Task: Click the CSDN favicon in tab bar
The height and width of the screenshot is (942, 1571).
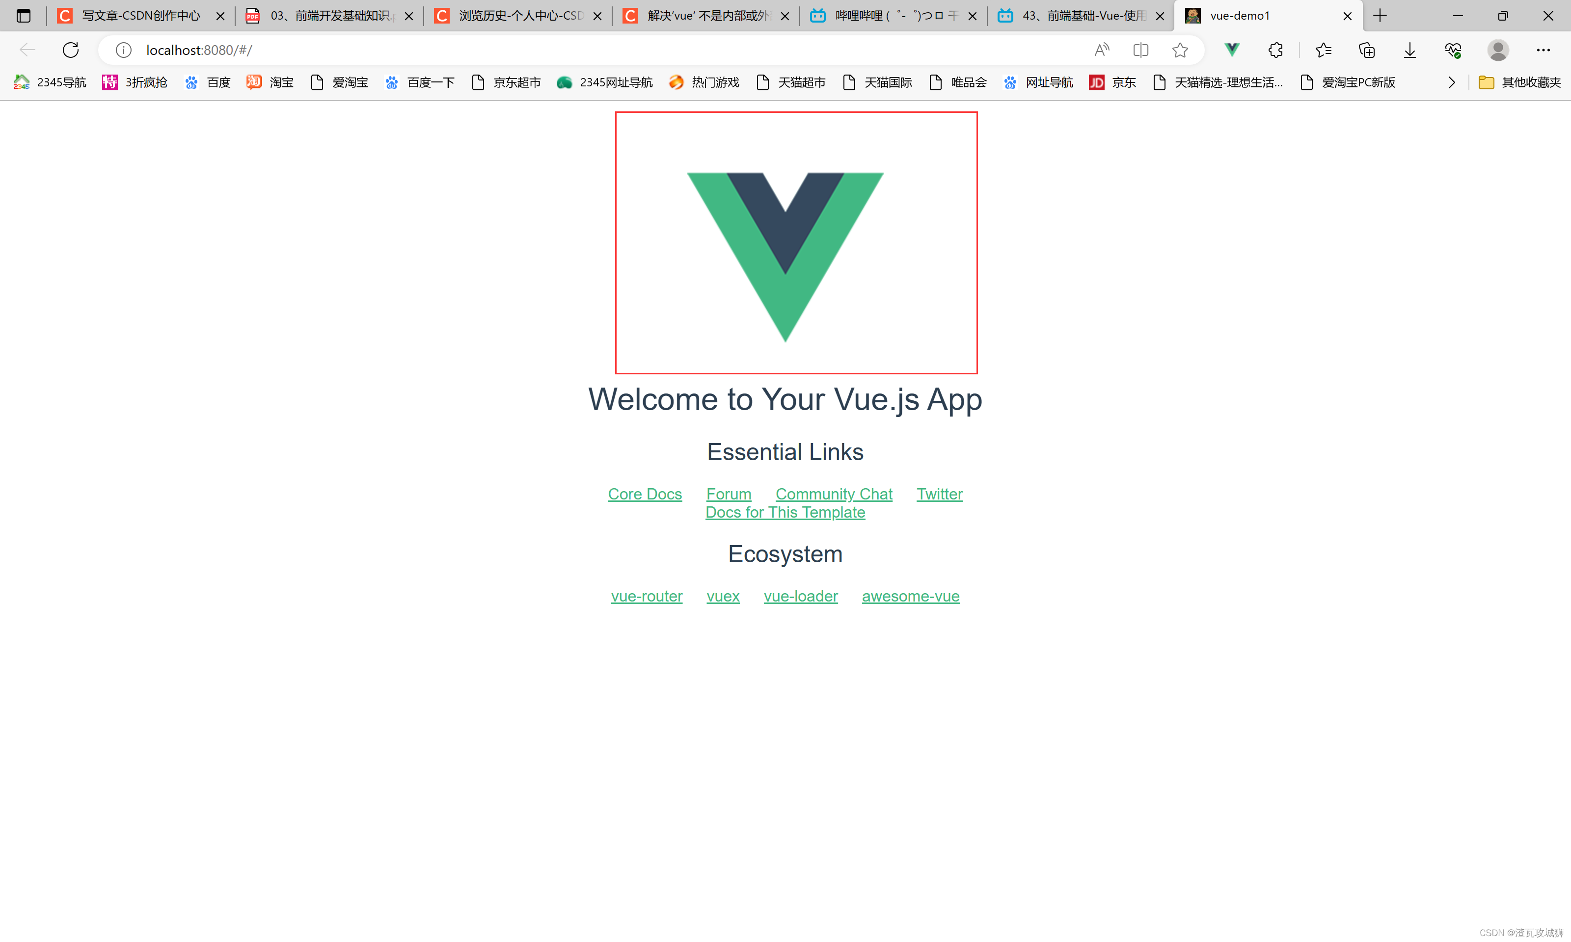Action: (64, 15)
